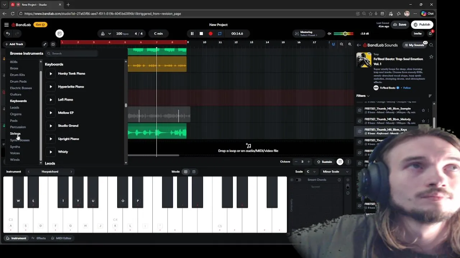Viewport: 460px width, 258px height.
Task: Adjust the master volume slider knob
Action: [345, 34]
